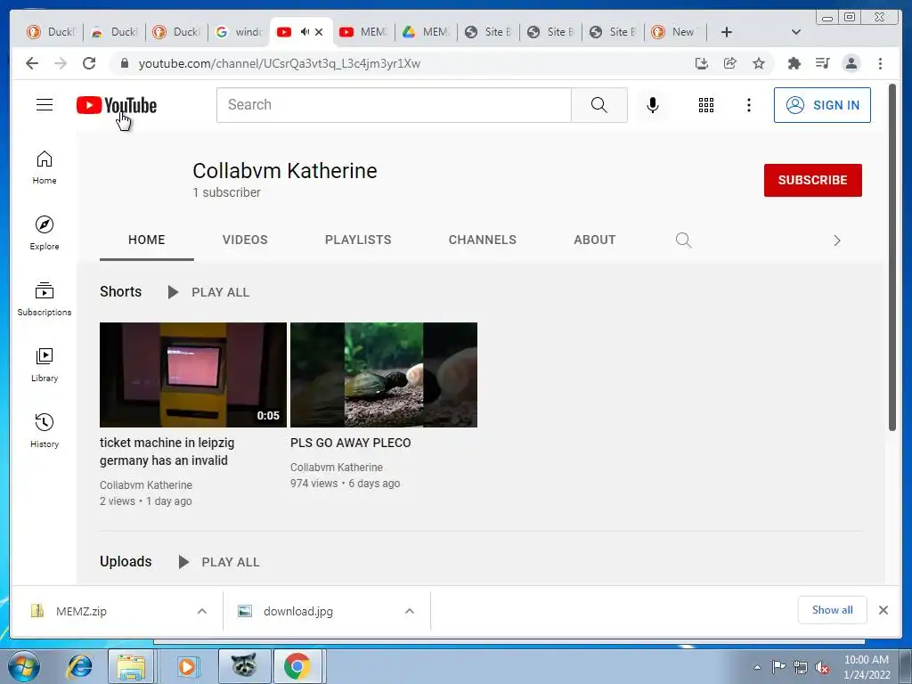Mute the tab via the speaker icon
This screenshot has width=912, height=684.
click(305, 32)
